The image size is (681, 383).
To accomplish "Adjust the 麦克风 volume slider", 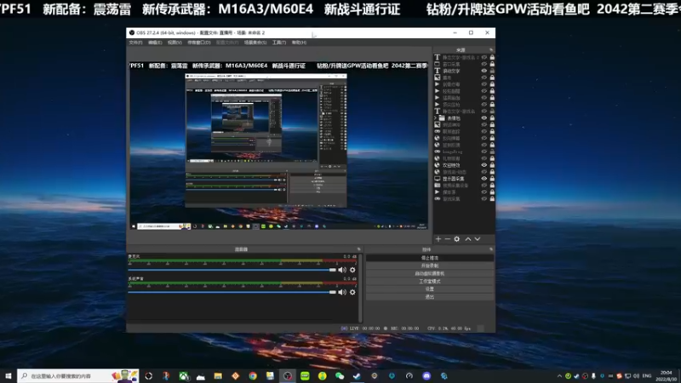I will click(232, 270).
